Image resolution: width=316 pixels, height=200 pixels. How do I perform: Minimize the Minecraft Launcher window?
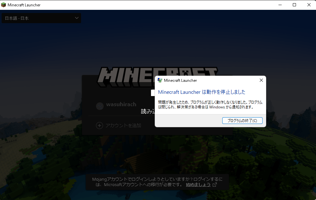coord(280,5)
